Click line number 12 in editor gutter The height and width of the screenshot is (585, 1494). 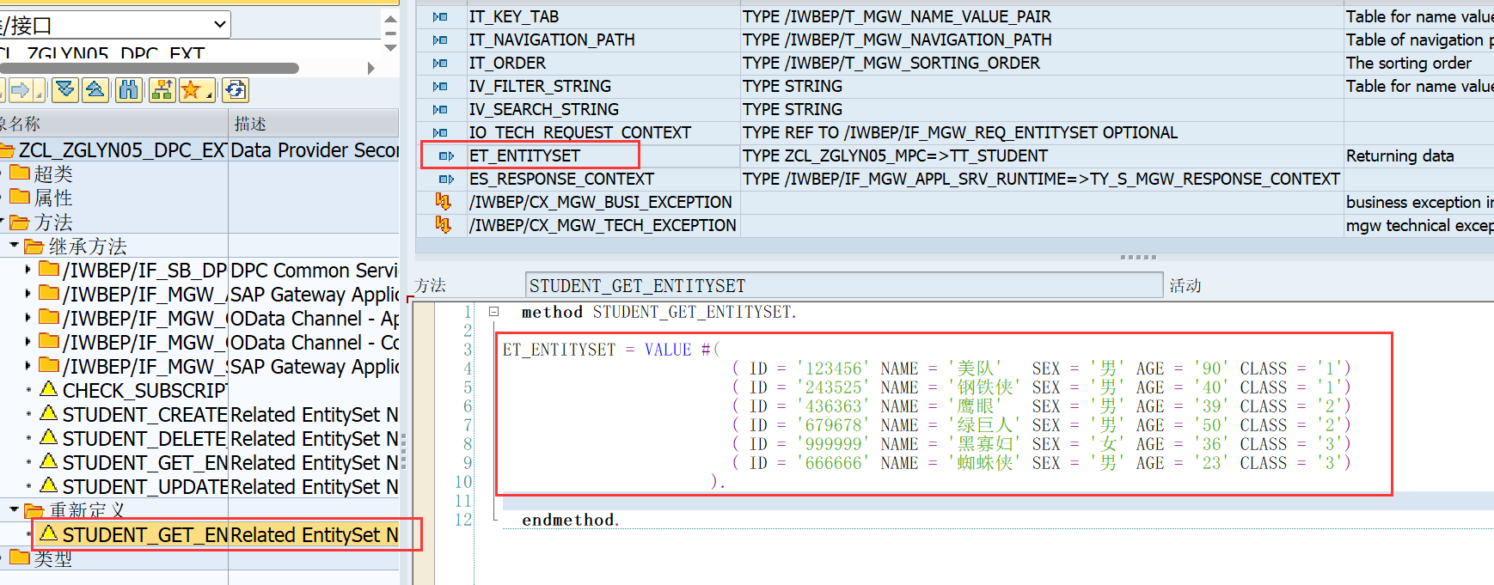[463, 520]
